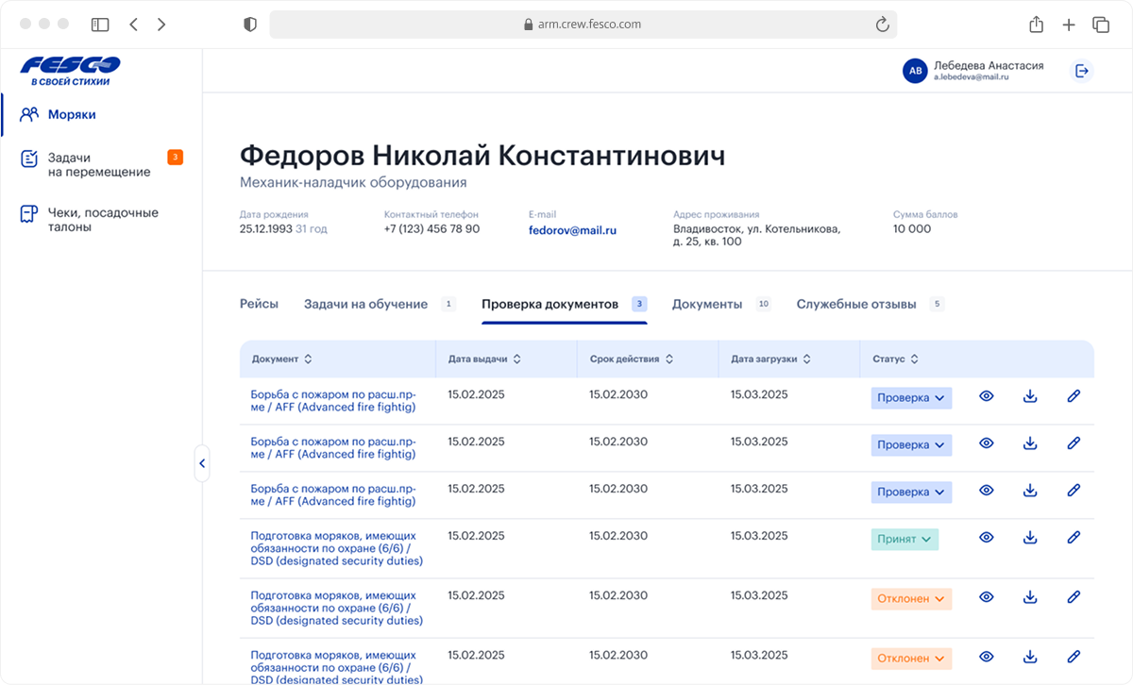The height and width of the screenshot is (685, 1133).
Task: Switch to the Документы tab
Action: 707,305
